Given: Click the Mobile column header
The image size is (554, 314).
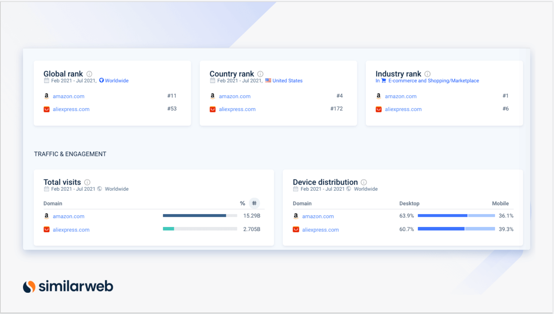Looking at the screenshot, I should [x=500, y=204].
